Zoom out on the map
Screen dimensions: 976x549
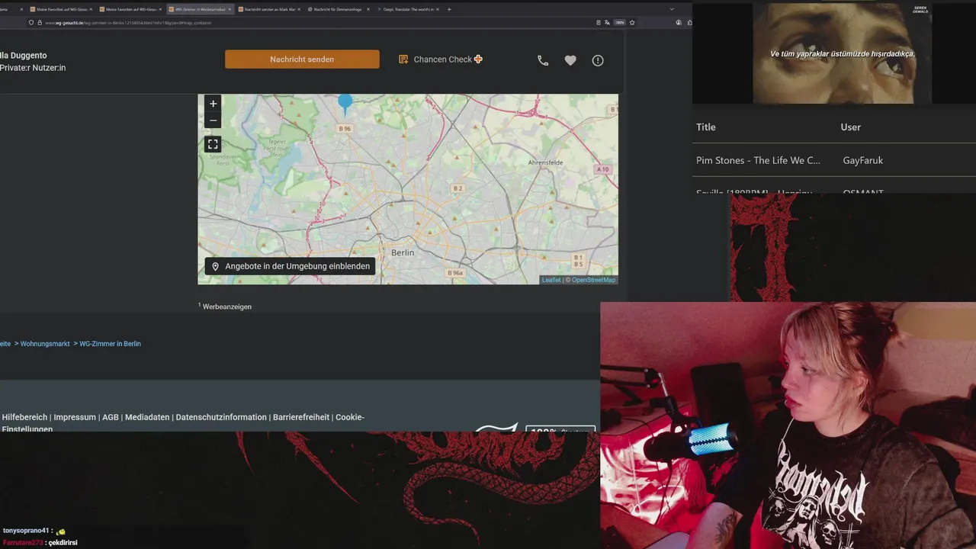click(213, 120)
